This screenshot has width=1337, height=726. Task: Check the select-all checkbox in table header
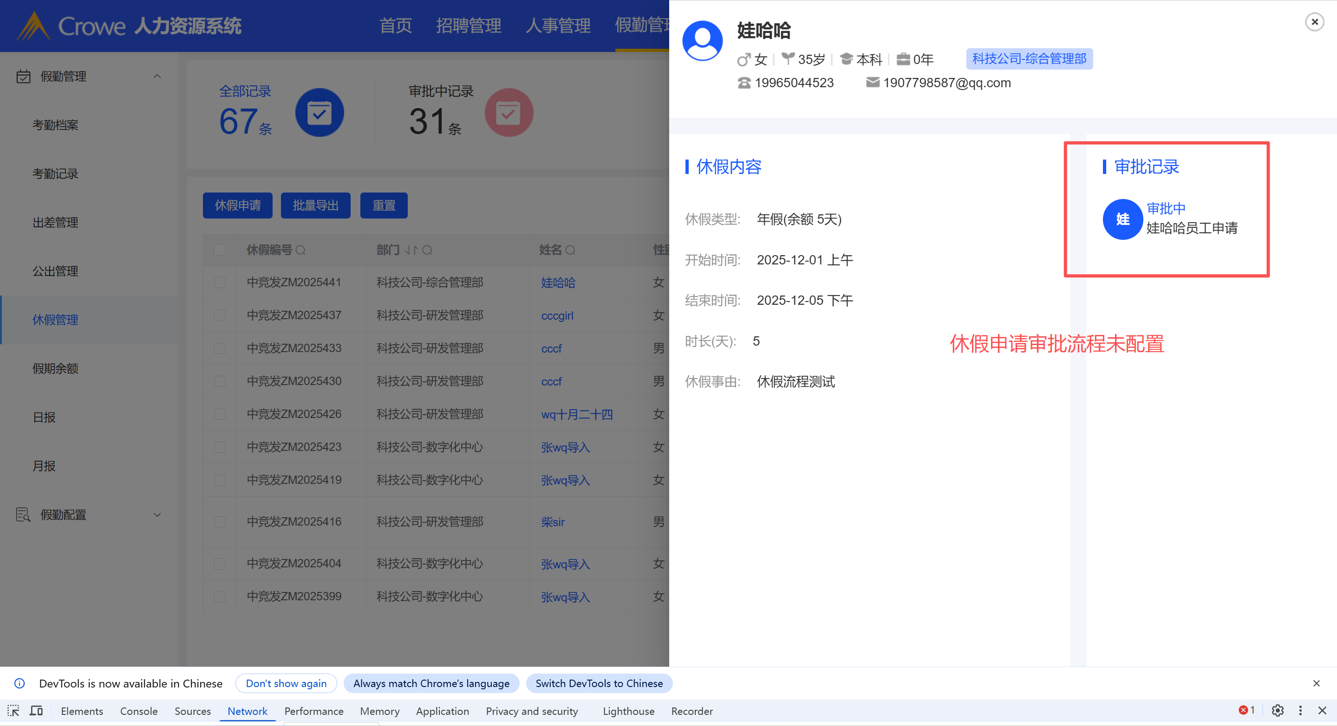pyautogui.click(x=220, y=251)
